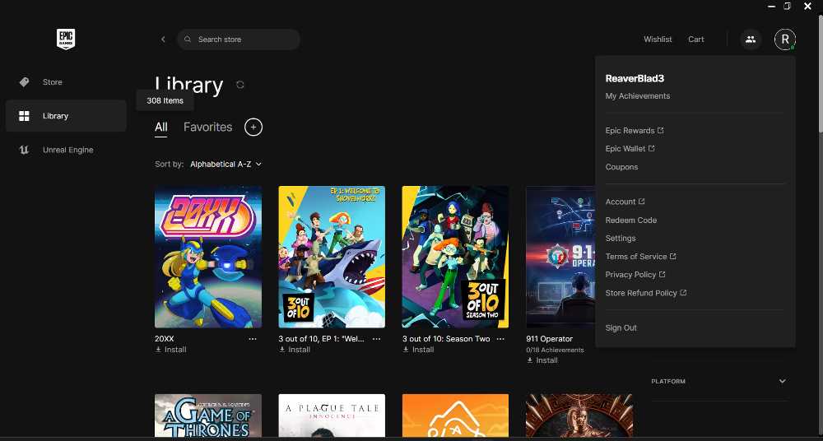Open the 911 Operator cover
Screen dimensions: 823x441
(x=560, y=257)
